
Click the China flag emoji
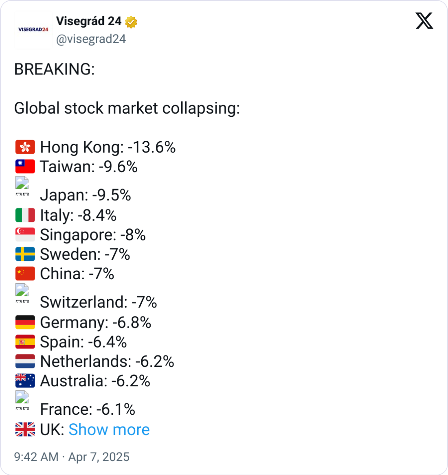25,274
